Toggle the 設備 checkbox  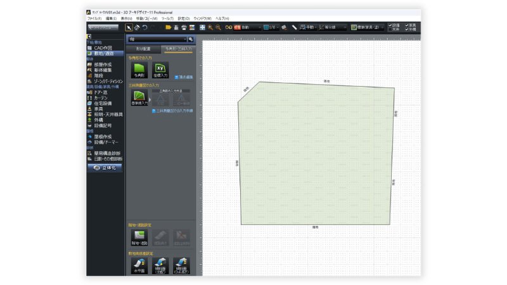tap(390, 25)
